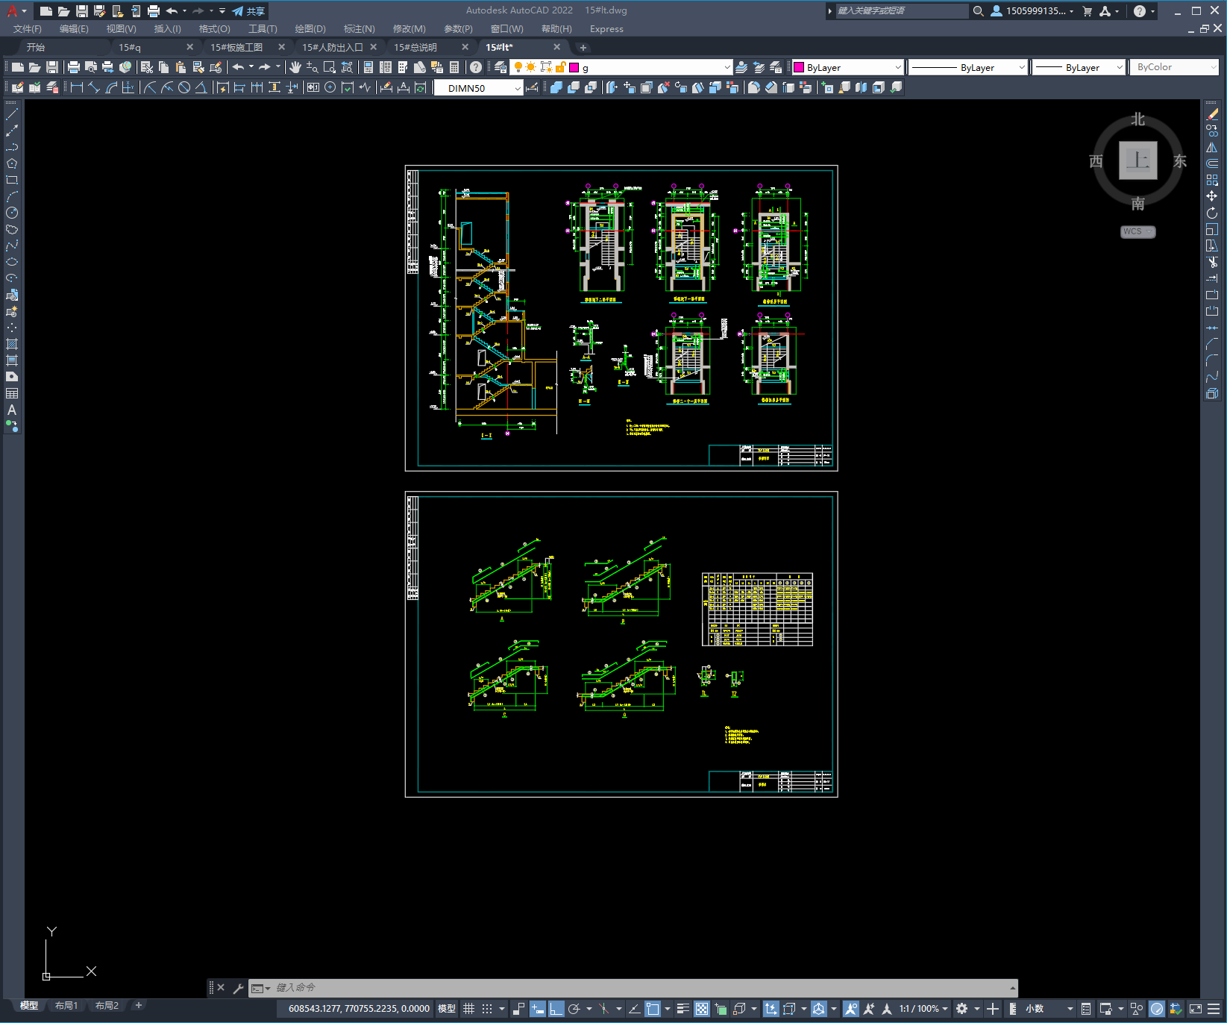Open Layer Properties Manager icon
Image resolution: width=1227 pixels, height=1023 pixels.
tap(500, 67)
